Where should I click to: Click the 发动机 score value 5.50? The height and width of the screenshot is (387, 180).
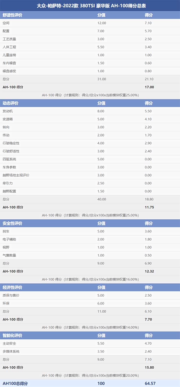(148, 111)
